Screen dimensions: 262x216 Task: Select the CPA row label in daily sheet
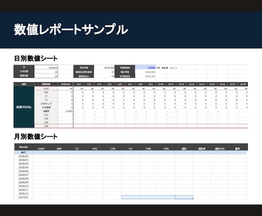(x=46, y=126)
